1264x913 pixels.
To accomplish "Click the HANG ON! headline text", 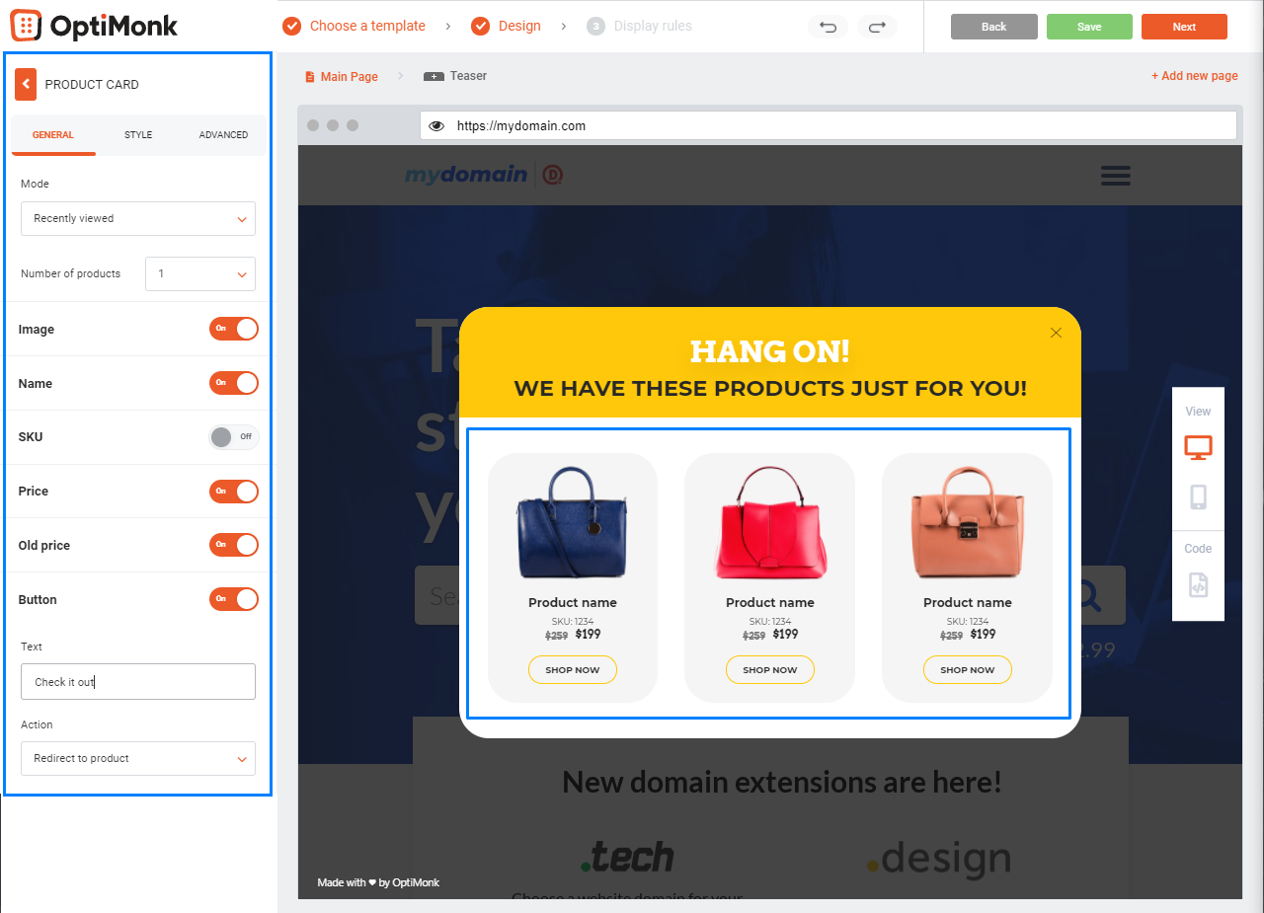I will click(770, 350).
